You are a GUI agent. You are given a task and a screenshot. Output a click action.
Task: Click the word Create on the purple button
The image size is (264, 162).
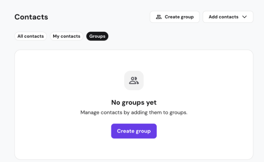tap(125, 131)
